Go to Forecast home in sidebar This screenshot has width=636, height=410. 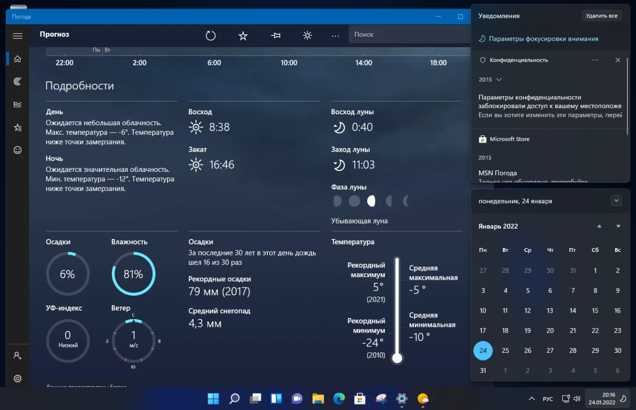pos(17,59)
